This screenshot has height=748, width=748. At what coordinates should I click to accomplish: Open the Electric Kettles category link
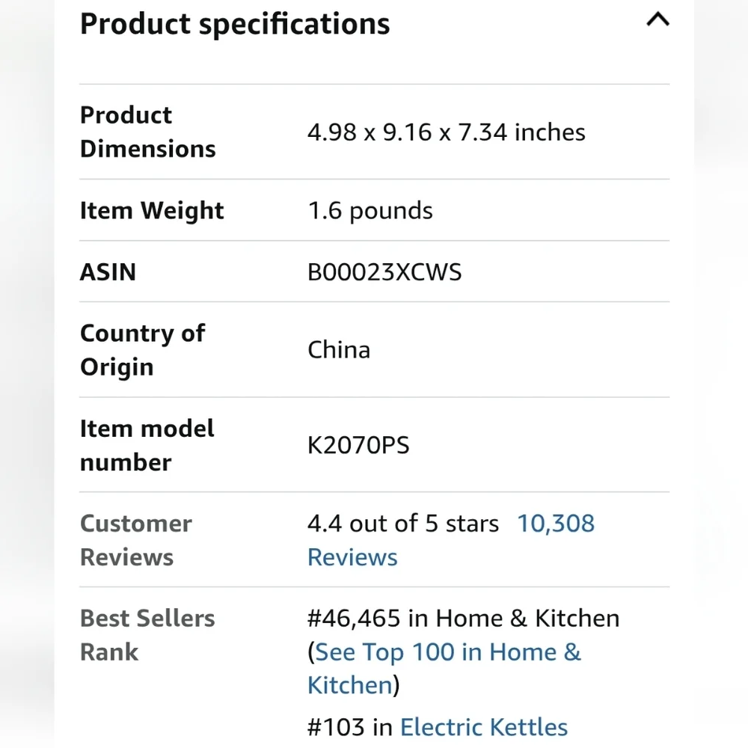point(484,728)
